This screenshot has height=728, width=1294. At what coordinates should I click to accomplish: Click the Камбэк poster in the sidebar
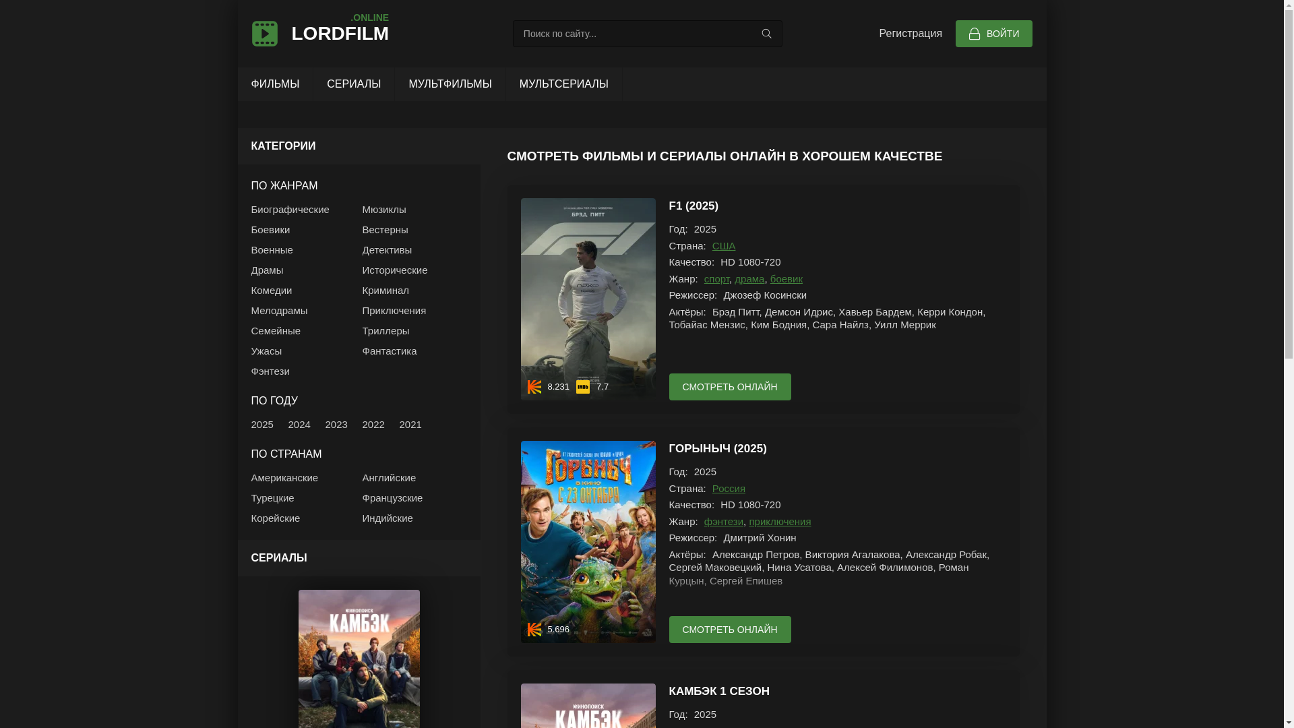pos(359,659)
